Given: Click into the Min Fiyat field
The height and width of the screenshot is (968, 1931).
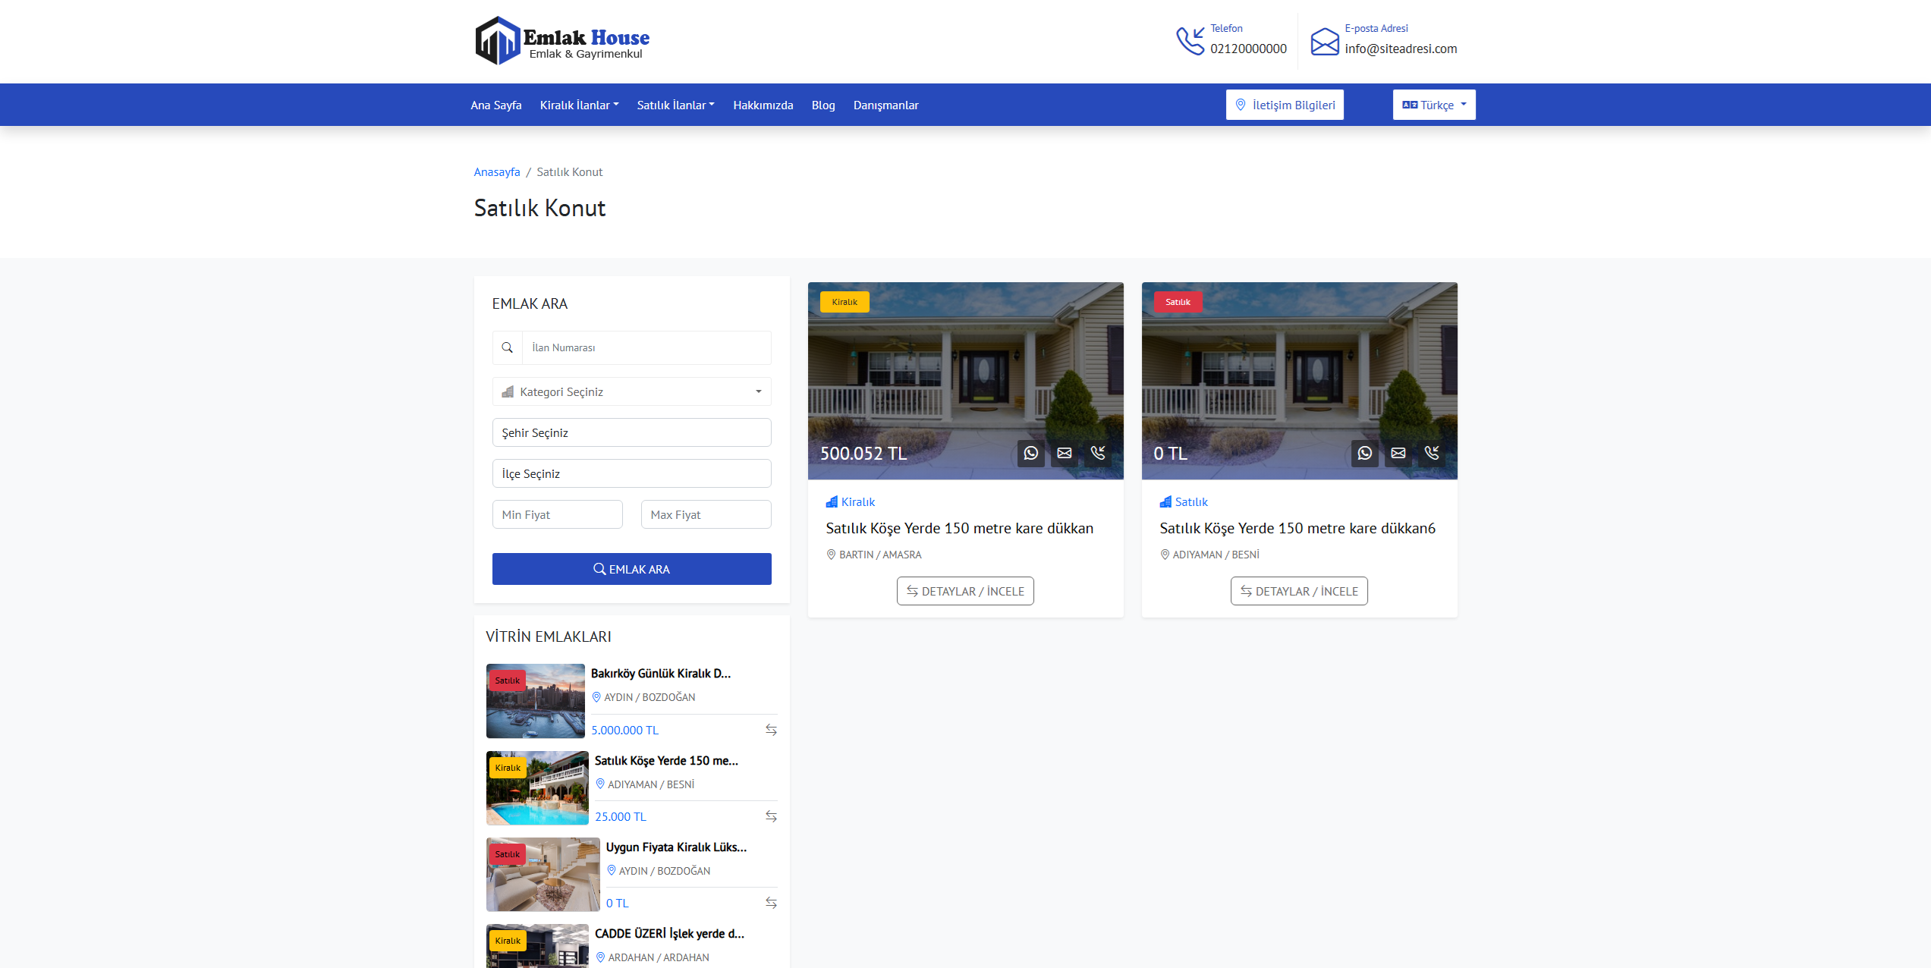Looking at the screenshot, I should click(557, 514).
